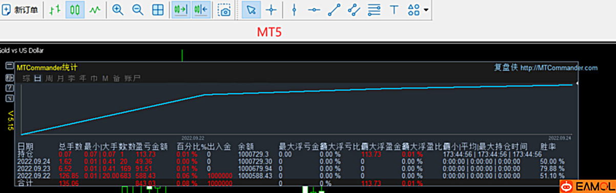This screenshot has height=193, width=616.
Task: Click the white marker at equity curve end
Action: [577, 83]
